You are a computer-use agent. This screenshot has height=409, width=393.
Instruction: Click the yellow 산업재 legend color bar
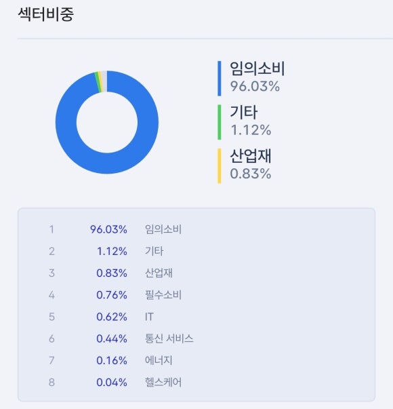[220, 166]
